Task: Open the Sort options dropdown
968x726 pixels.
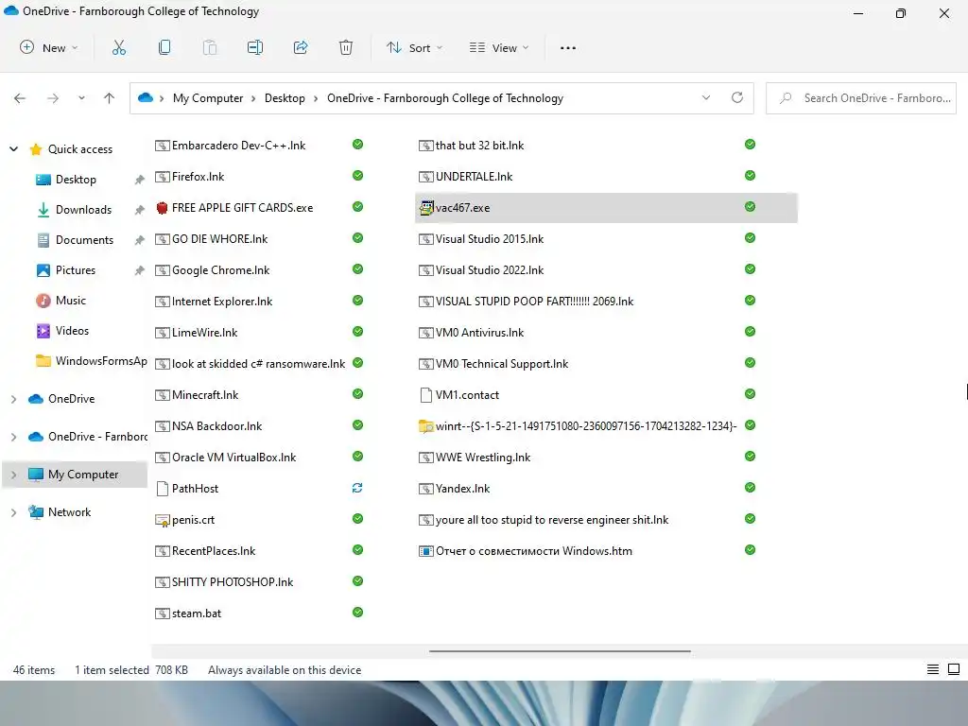Action: click(414, 47)
